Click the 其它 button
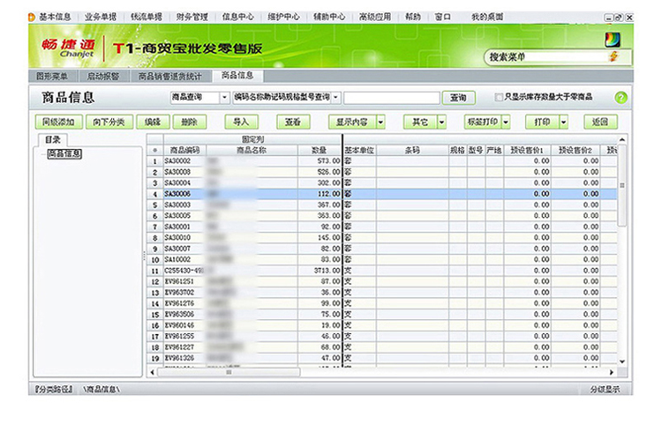The height and width of the screenshot is (424, 662). 420,123
